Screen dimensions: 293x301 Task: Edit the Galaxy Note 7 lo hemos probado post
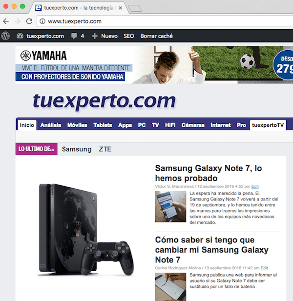[x=255, y=186]
